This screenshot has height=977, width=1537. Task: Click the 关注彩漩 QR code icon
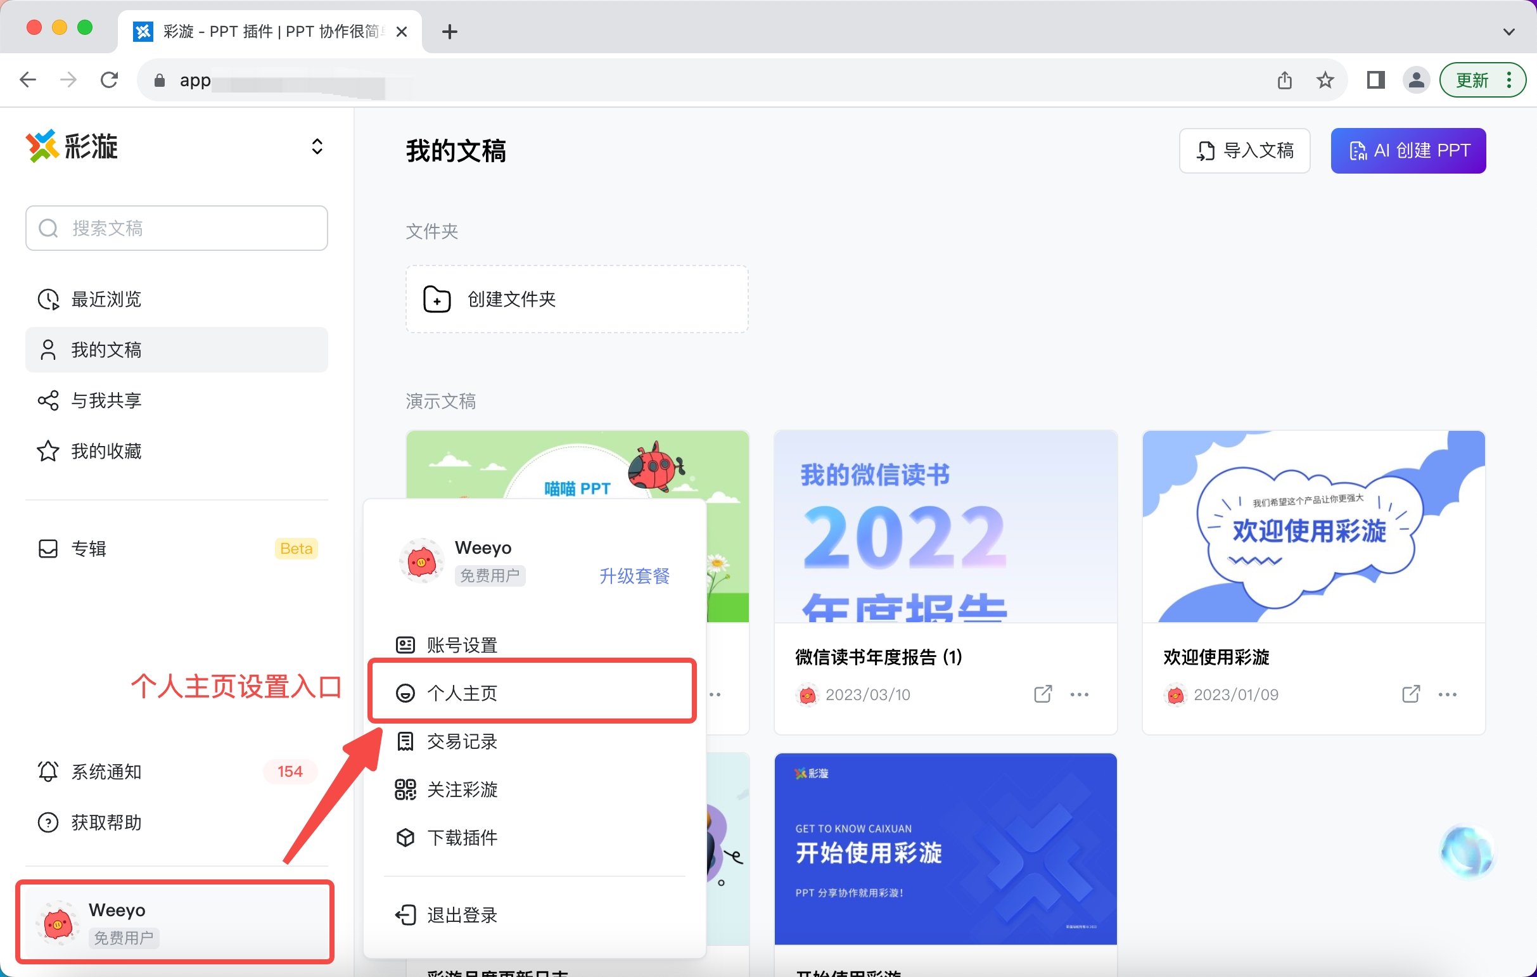pos(405,789)
